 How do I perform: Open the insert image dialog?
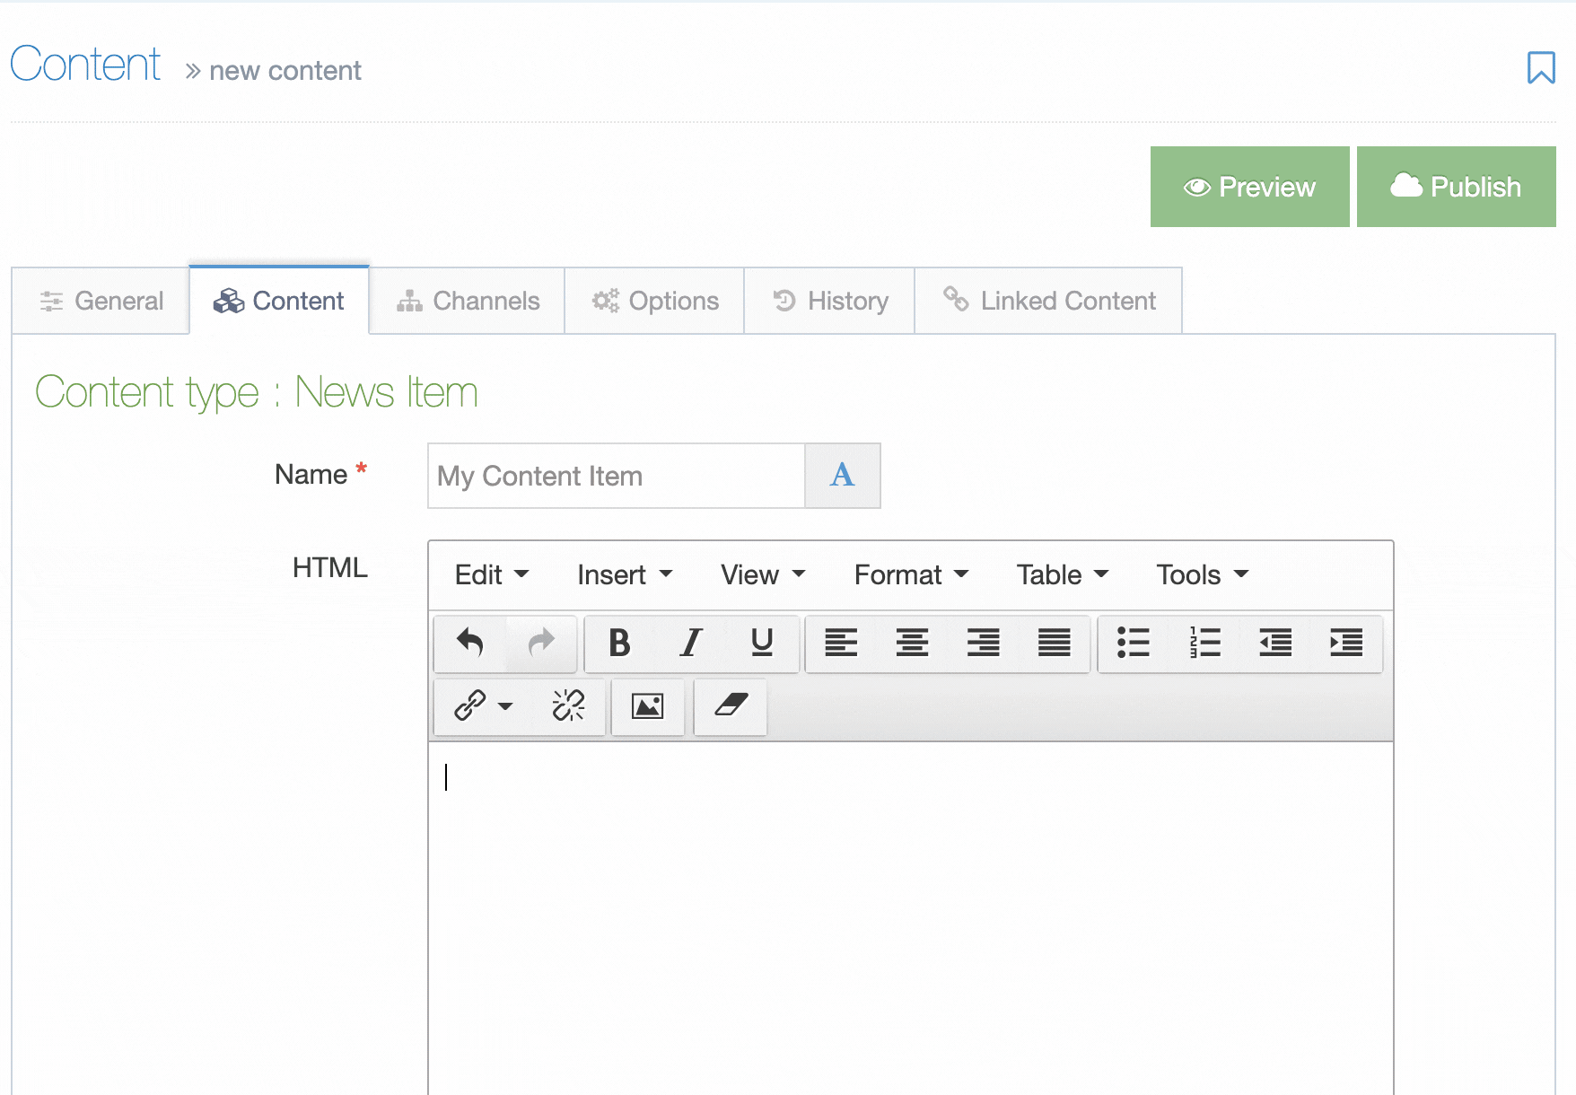[x=647, y=706]
